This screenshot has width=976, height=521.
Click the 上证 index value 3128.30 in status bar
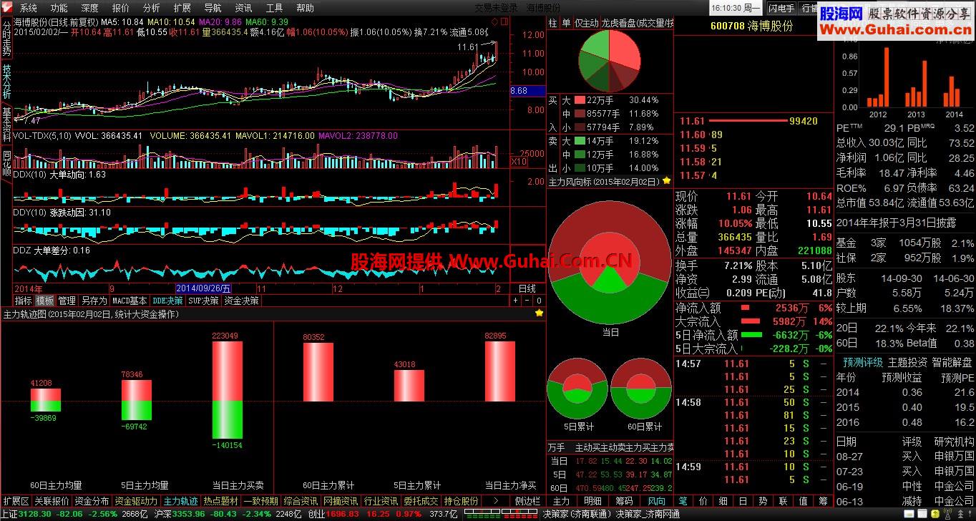35,514
